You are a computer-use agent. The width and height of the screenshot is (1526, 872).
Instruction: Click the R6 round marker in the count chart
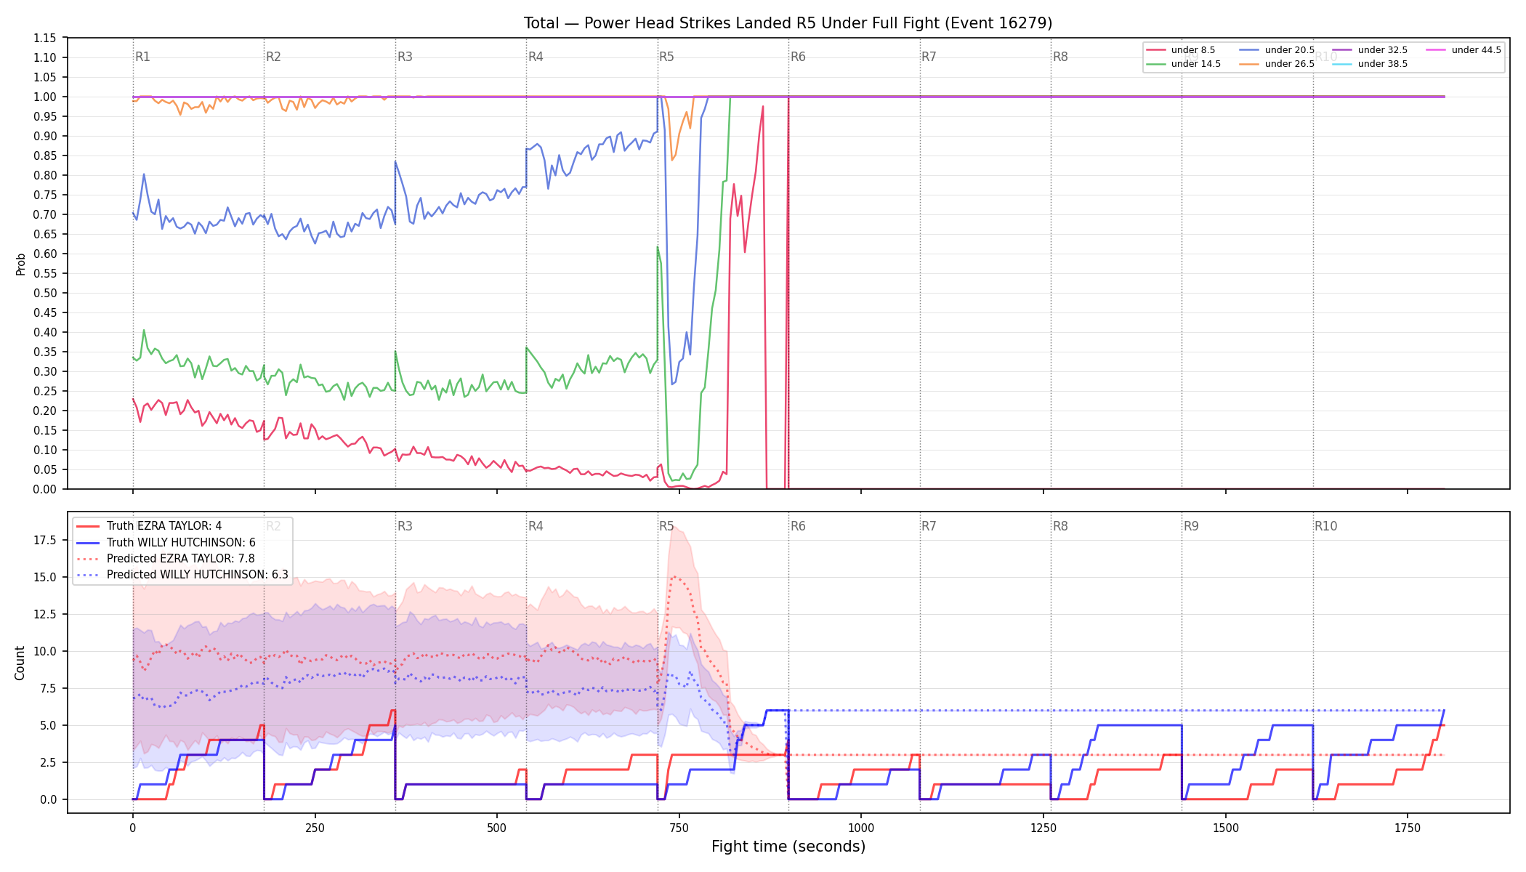pyautogui.click(x=798, y=526)
